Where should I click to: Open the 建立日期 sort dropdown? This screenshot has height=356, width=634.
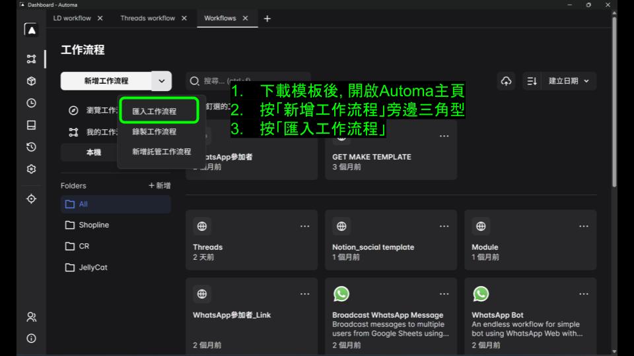pyautogui.click(x=569, y=81)
